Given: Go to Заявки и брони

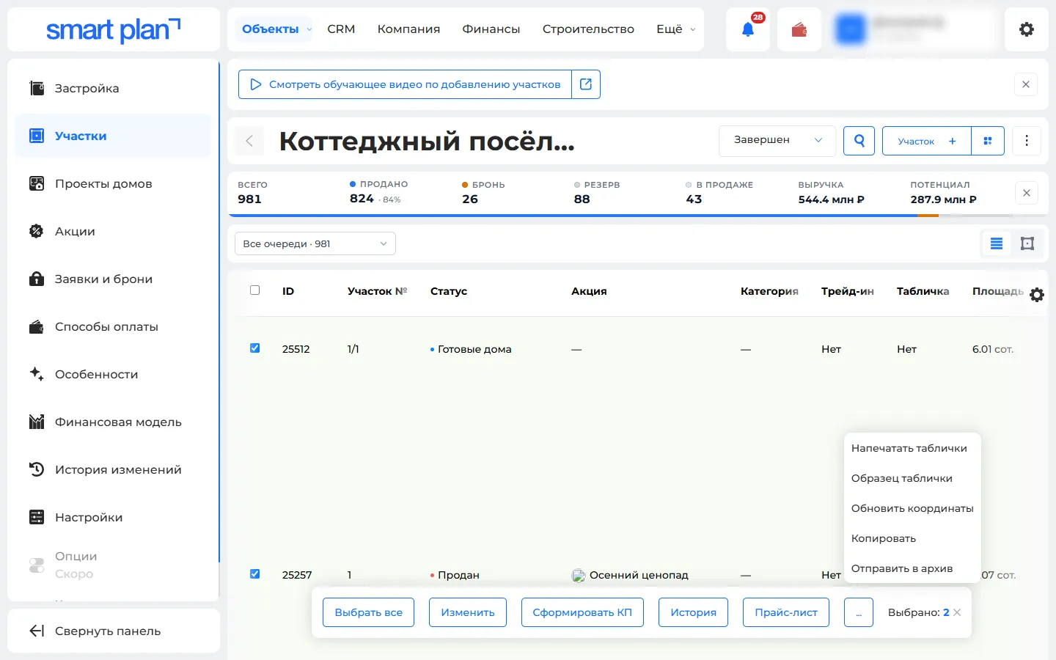Looking at the screenshot, I should (113, 279).
